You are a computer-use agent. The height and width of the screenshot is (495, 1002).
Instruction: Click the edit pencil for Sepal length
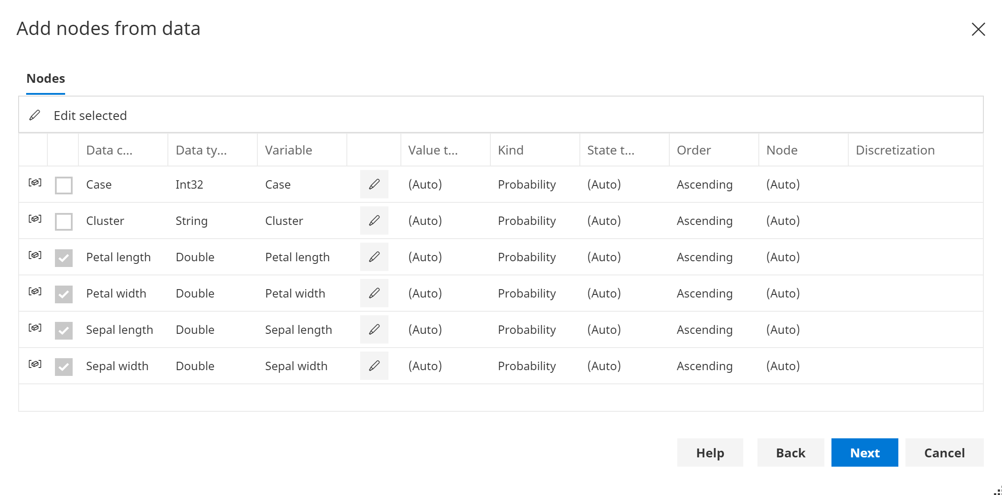[x=374, y=329]
